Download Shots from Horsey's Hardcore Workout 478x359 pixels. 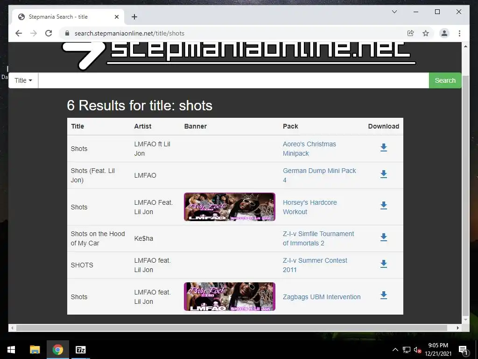coord(384,206)
